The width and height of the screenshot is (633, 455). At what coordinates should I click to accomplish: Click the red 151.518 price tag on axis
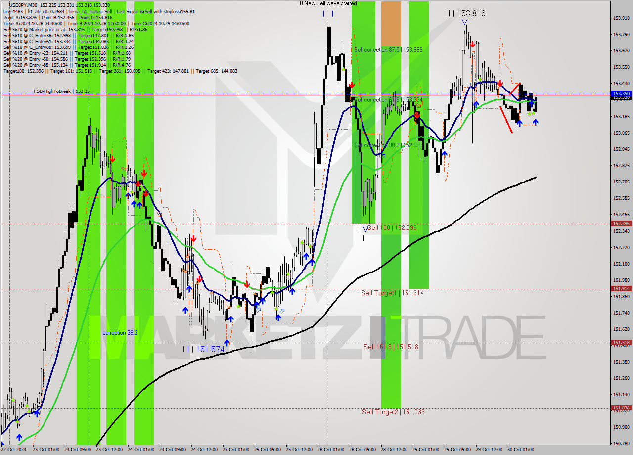click(621, 342)
